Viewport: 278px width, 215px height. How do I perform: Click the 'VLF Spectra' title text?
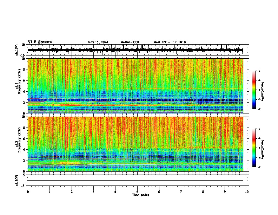[x=40, y=42]
